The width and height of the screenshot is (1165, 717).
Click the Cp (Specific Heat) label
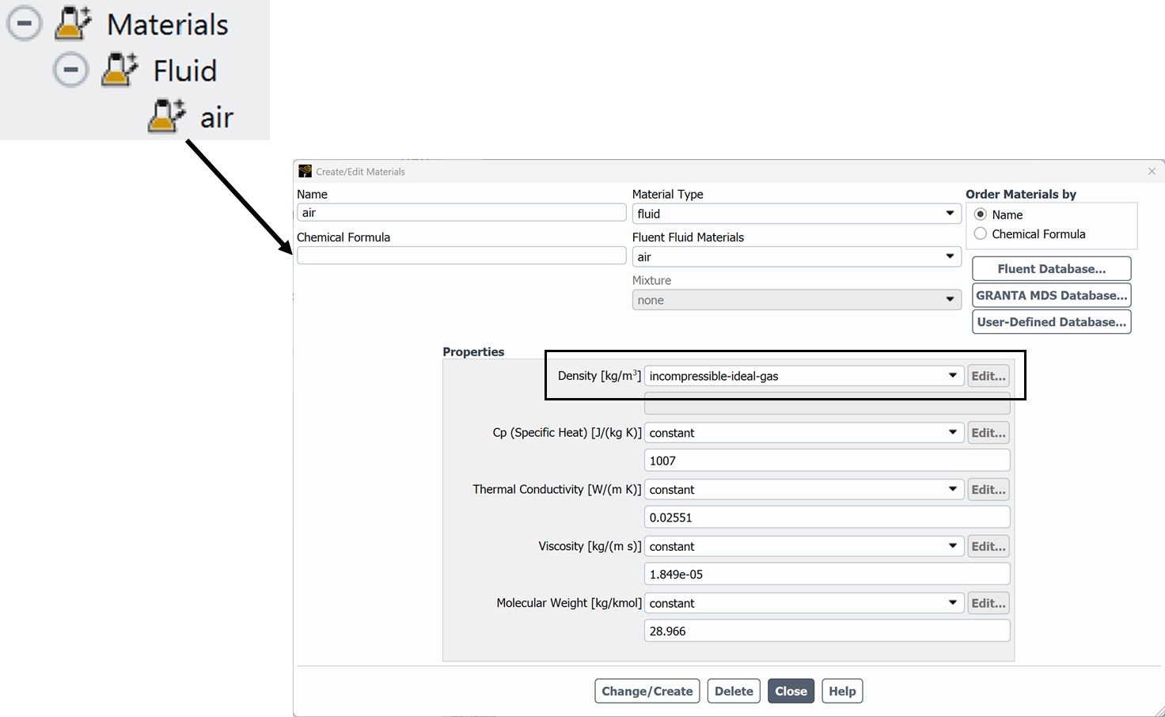pyautogui.click(x=567, y=433)
